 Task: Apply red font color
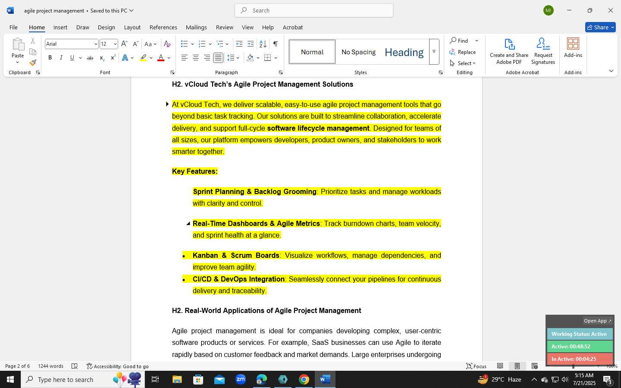pos(161,58)
